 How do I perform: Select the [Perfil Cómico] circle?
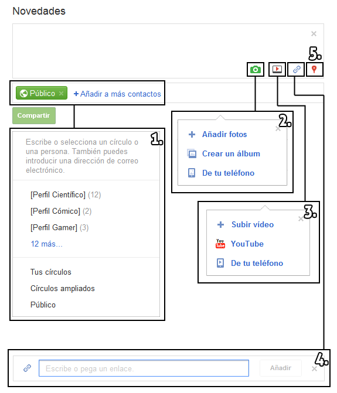[61, 211]
